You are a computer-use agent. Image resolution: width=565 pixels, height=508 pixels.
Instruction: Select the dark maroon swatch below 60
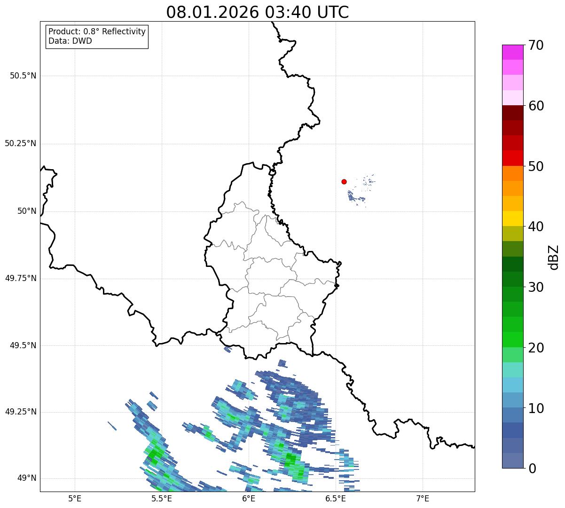click(x=512, y=113)
